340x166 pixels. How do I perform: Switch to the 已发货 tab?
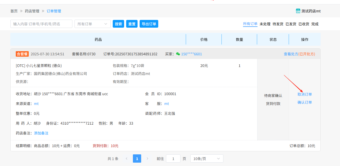coord(291,24)
